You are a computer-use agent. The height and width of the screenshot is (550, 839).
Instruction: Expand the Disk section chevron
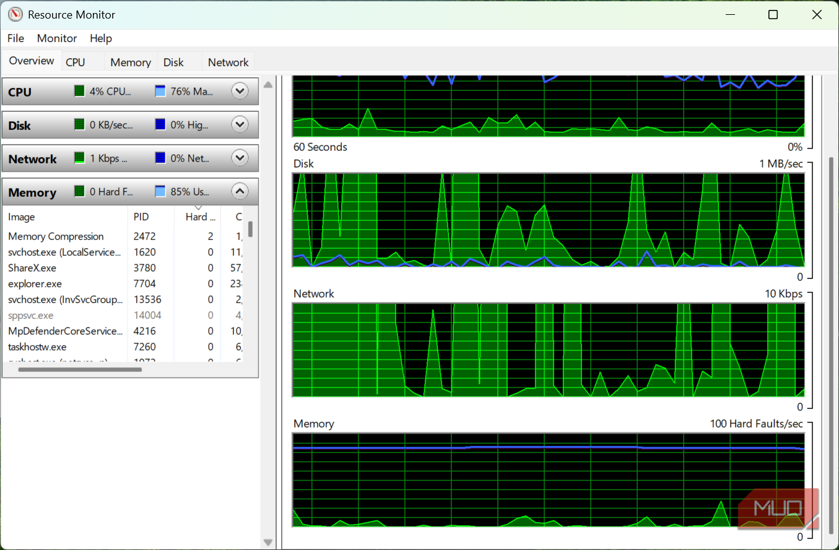pyautogui.click(x=240, y=125)
